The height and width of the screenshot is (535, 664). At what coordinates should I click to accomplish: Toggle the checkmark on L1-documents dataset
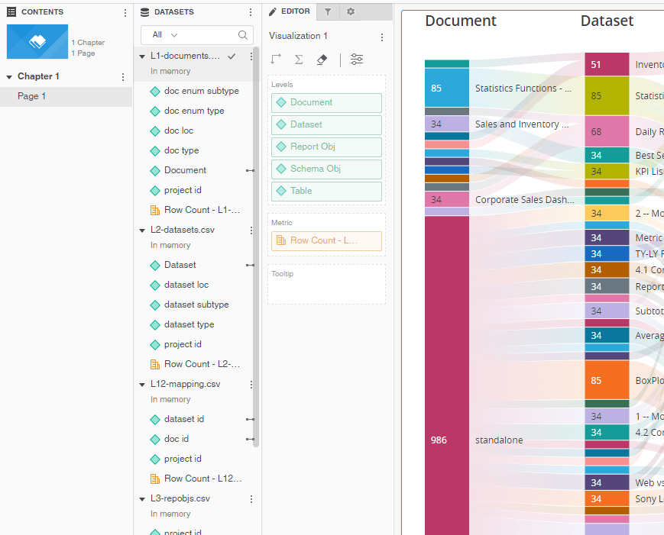pos(232,56)
